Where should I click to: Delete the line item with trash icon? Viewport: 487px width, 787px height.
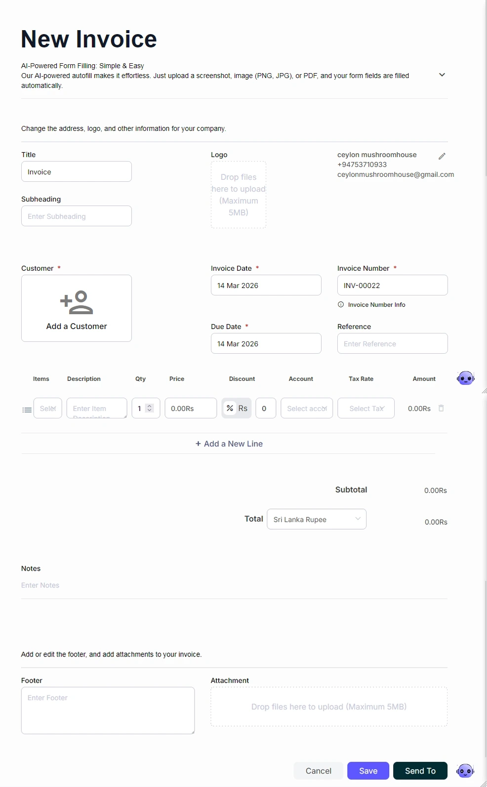point(441,408)
